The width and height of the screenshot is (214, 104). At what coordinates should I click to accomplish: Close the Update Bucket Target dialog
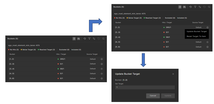click(173, 74)
